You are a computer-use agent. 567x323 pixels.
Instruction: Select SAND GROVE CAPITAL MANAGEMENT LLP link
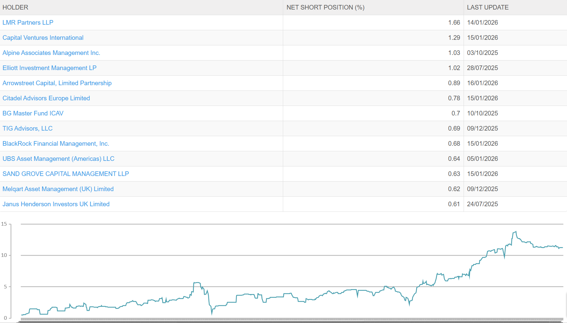(66, 174)
